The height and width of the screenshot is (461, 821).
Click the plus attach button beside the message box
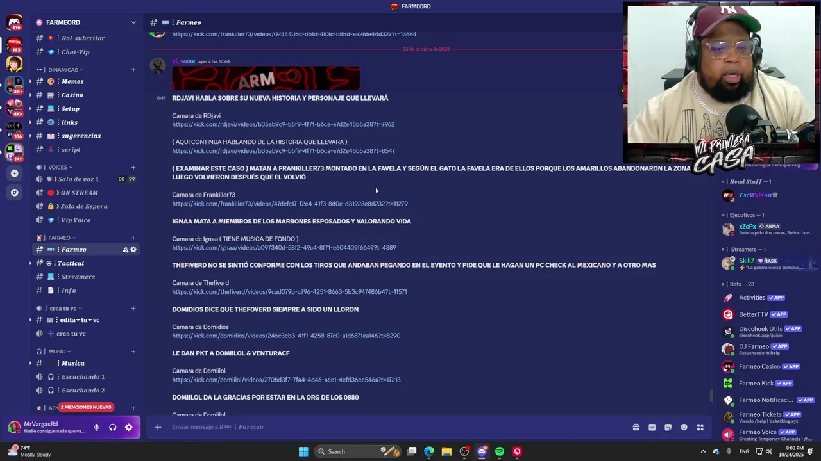158,427
